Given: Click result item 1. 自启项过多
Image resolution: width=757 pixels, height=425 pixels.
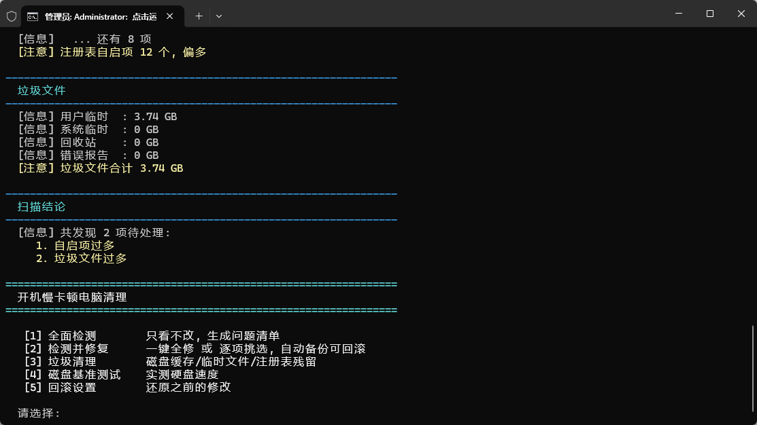Looking at the screenshot, I should point(75,246).
